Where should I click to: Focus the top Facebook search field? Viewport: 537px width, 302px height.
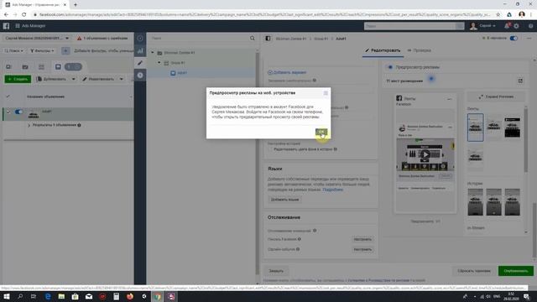click(x=410, y=26)
